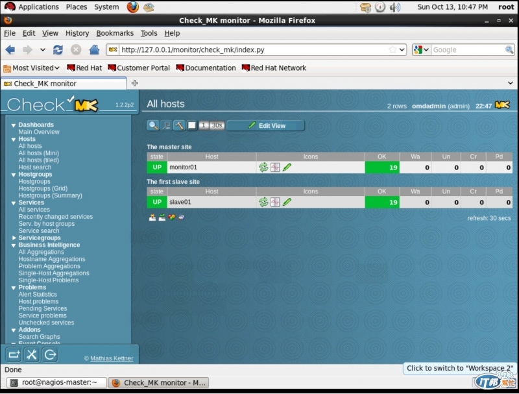Open the Applications menu in top panel

click(x=32, y=7)
